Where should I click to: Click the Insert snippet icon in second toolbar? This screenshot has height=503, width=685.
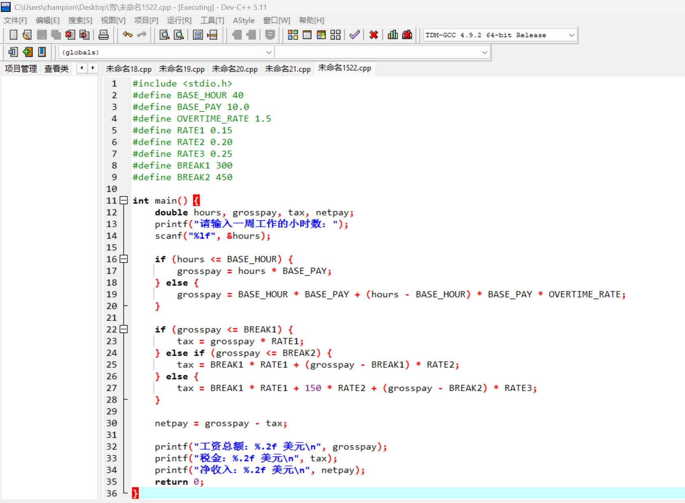[x=13, y=52]
